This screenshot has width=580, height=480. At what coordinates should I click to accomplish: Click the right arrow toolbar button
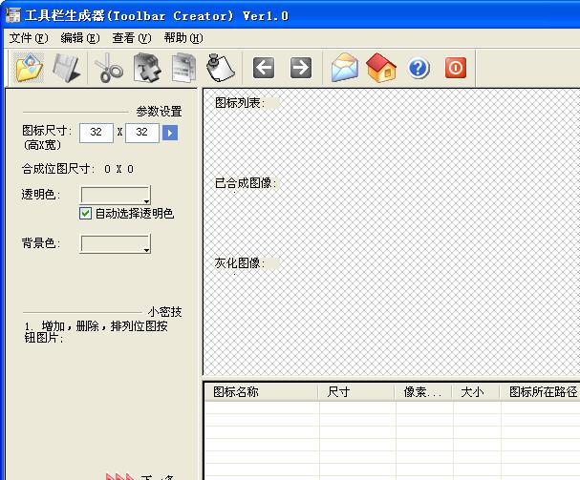coord(301,68)
